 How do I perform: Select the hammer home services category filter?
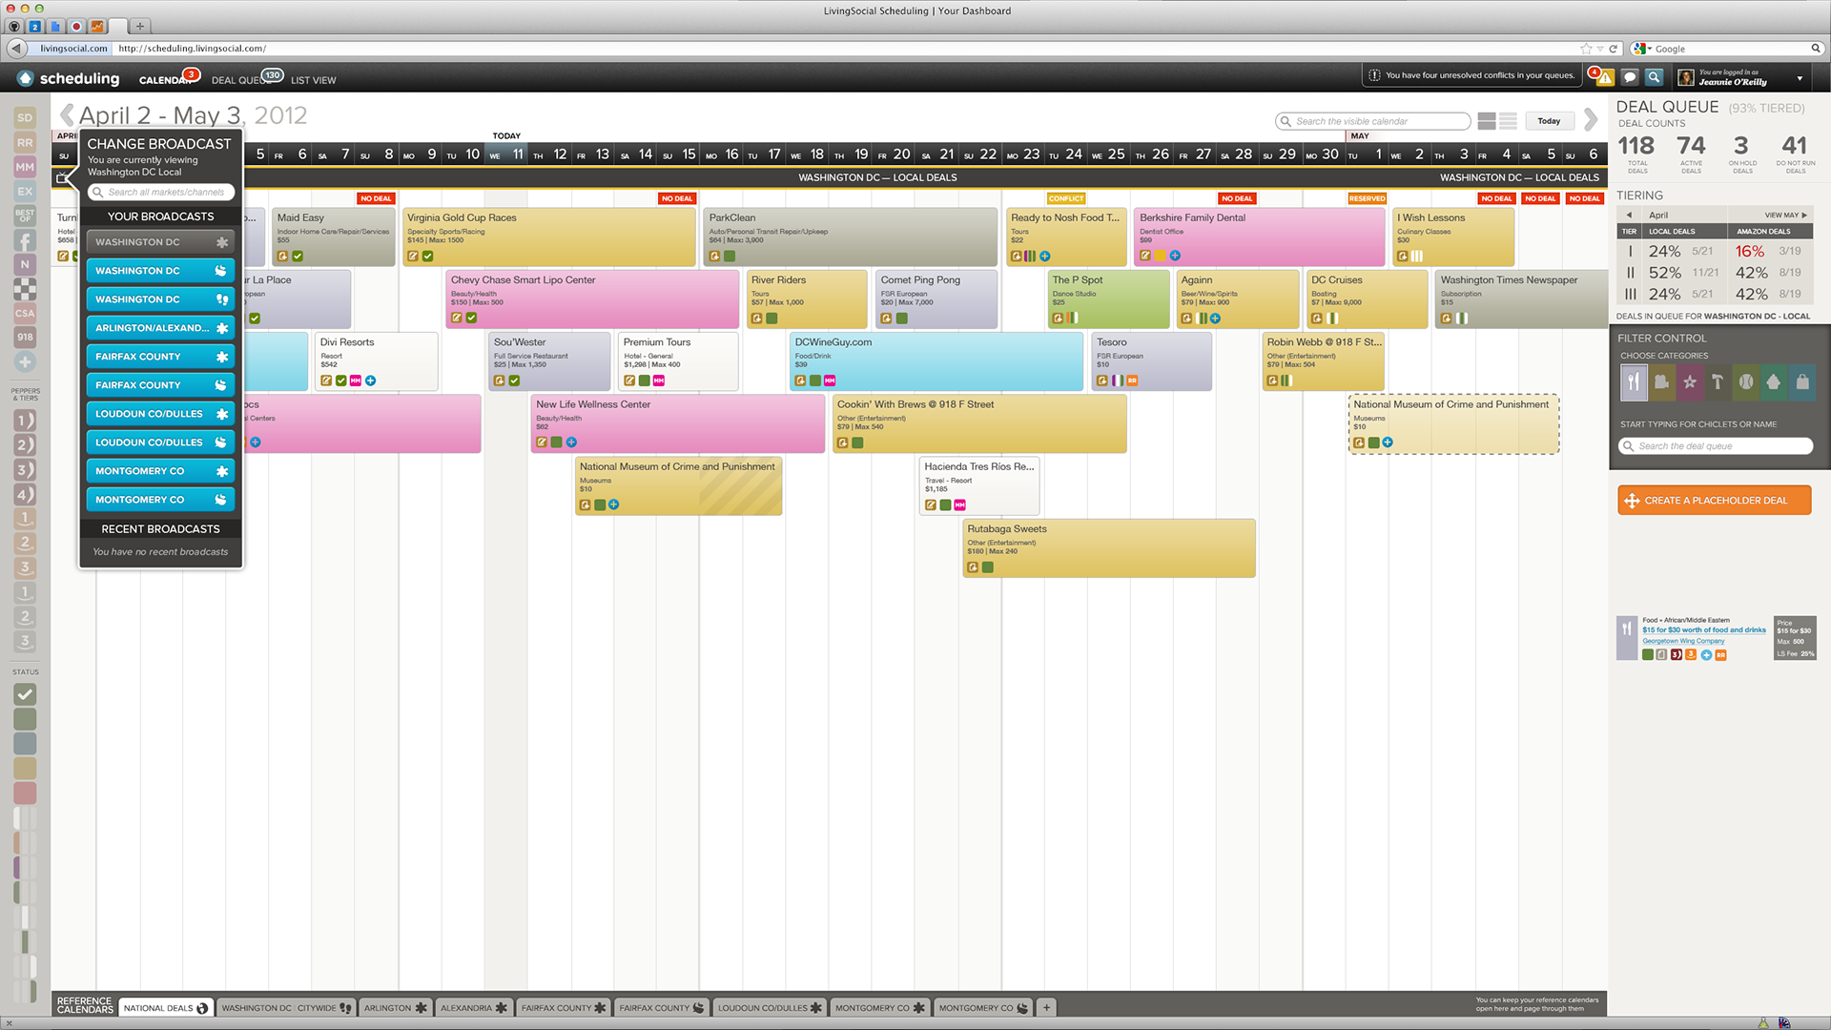click(1718, 382)
